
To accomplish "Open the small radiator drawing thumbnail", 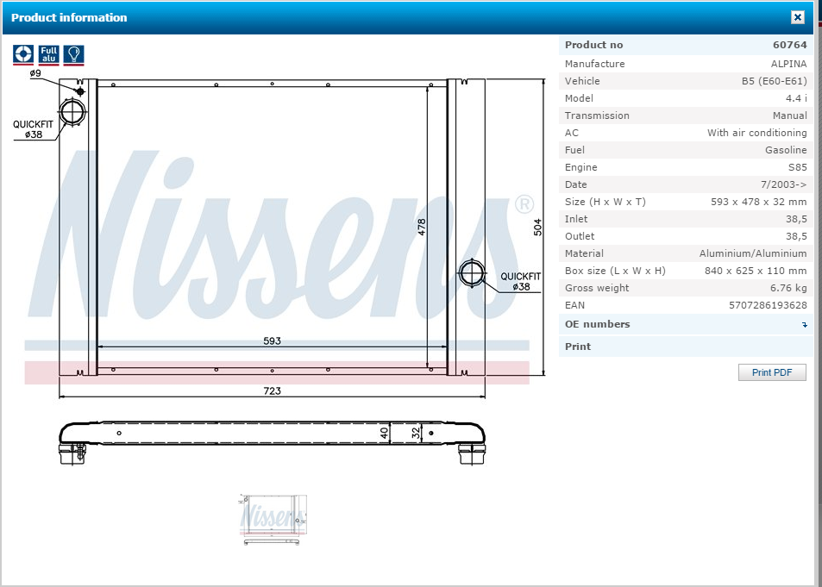I will coord(273,520).
